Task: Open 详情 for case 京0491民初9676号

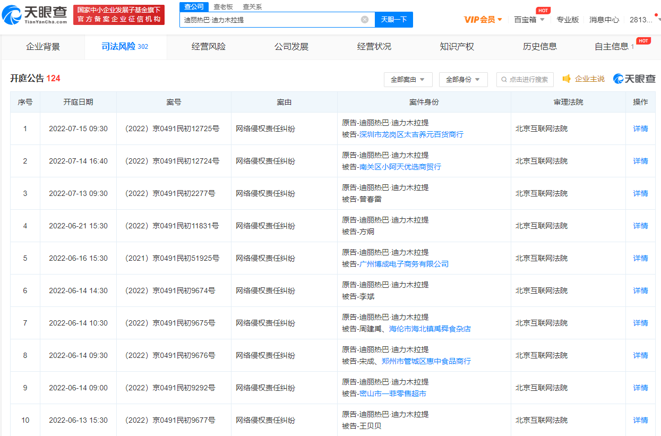Action: coord(640,355)
